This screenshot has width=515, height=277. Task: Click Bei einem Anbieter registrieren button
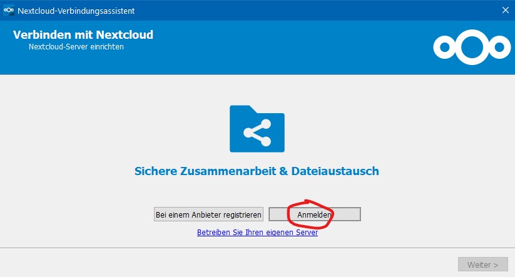208,214
